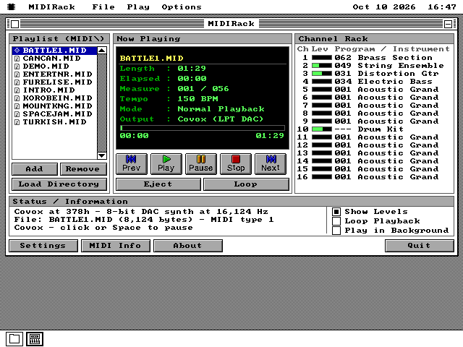The height and width of the screenshot is (347, 463).
Task: Click Load Directory button
Action: 59,184
